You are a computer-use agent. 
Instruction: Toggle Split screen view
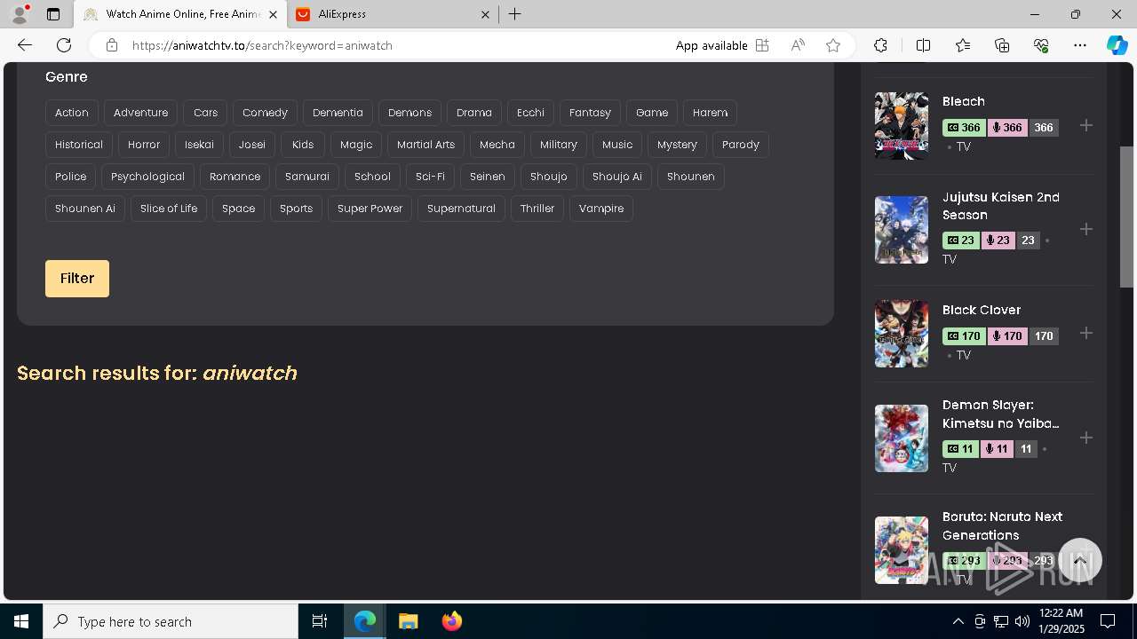point(923,45)
